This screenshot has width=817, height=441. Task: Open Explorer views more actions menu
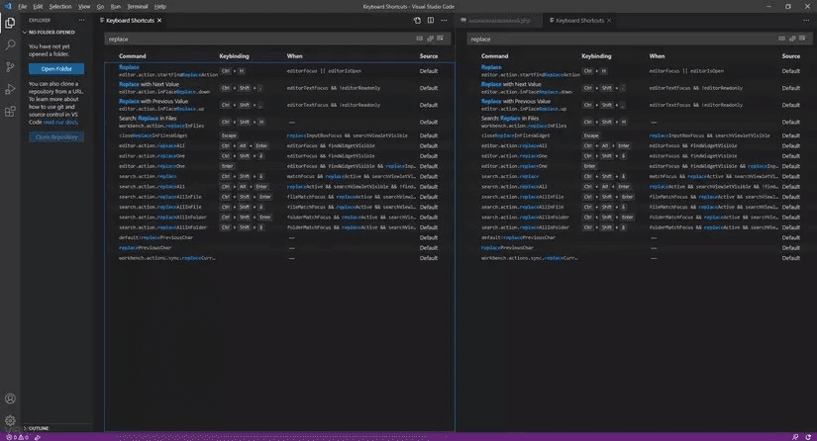click(x=82, y=21)
